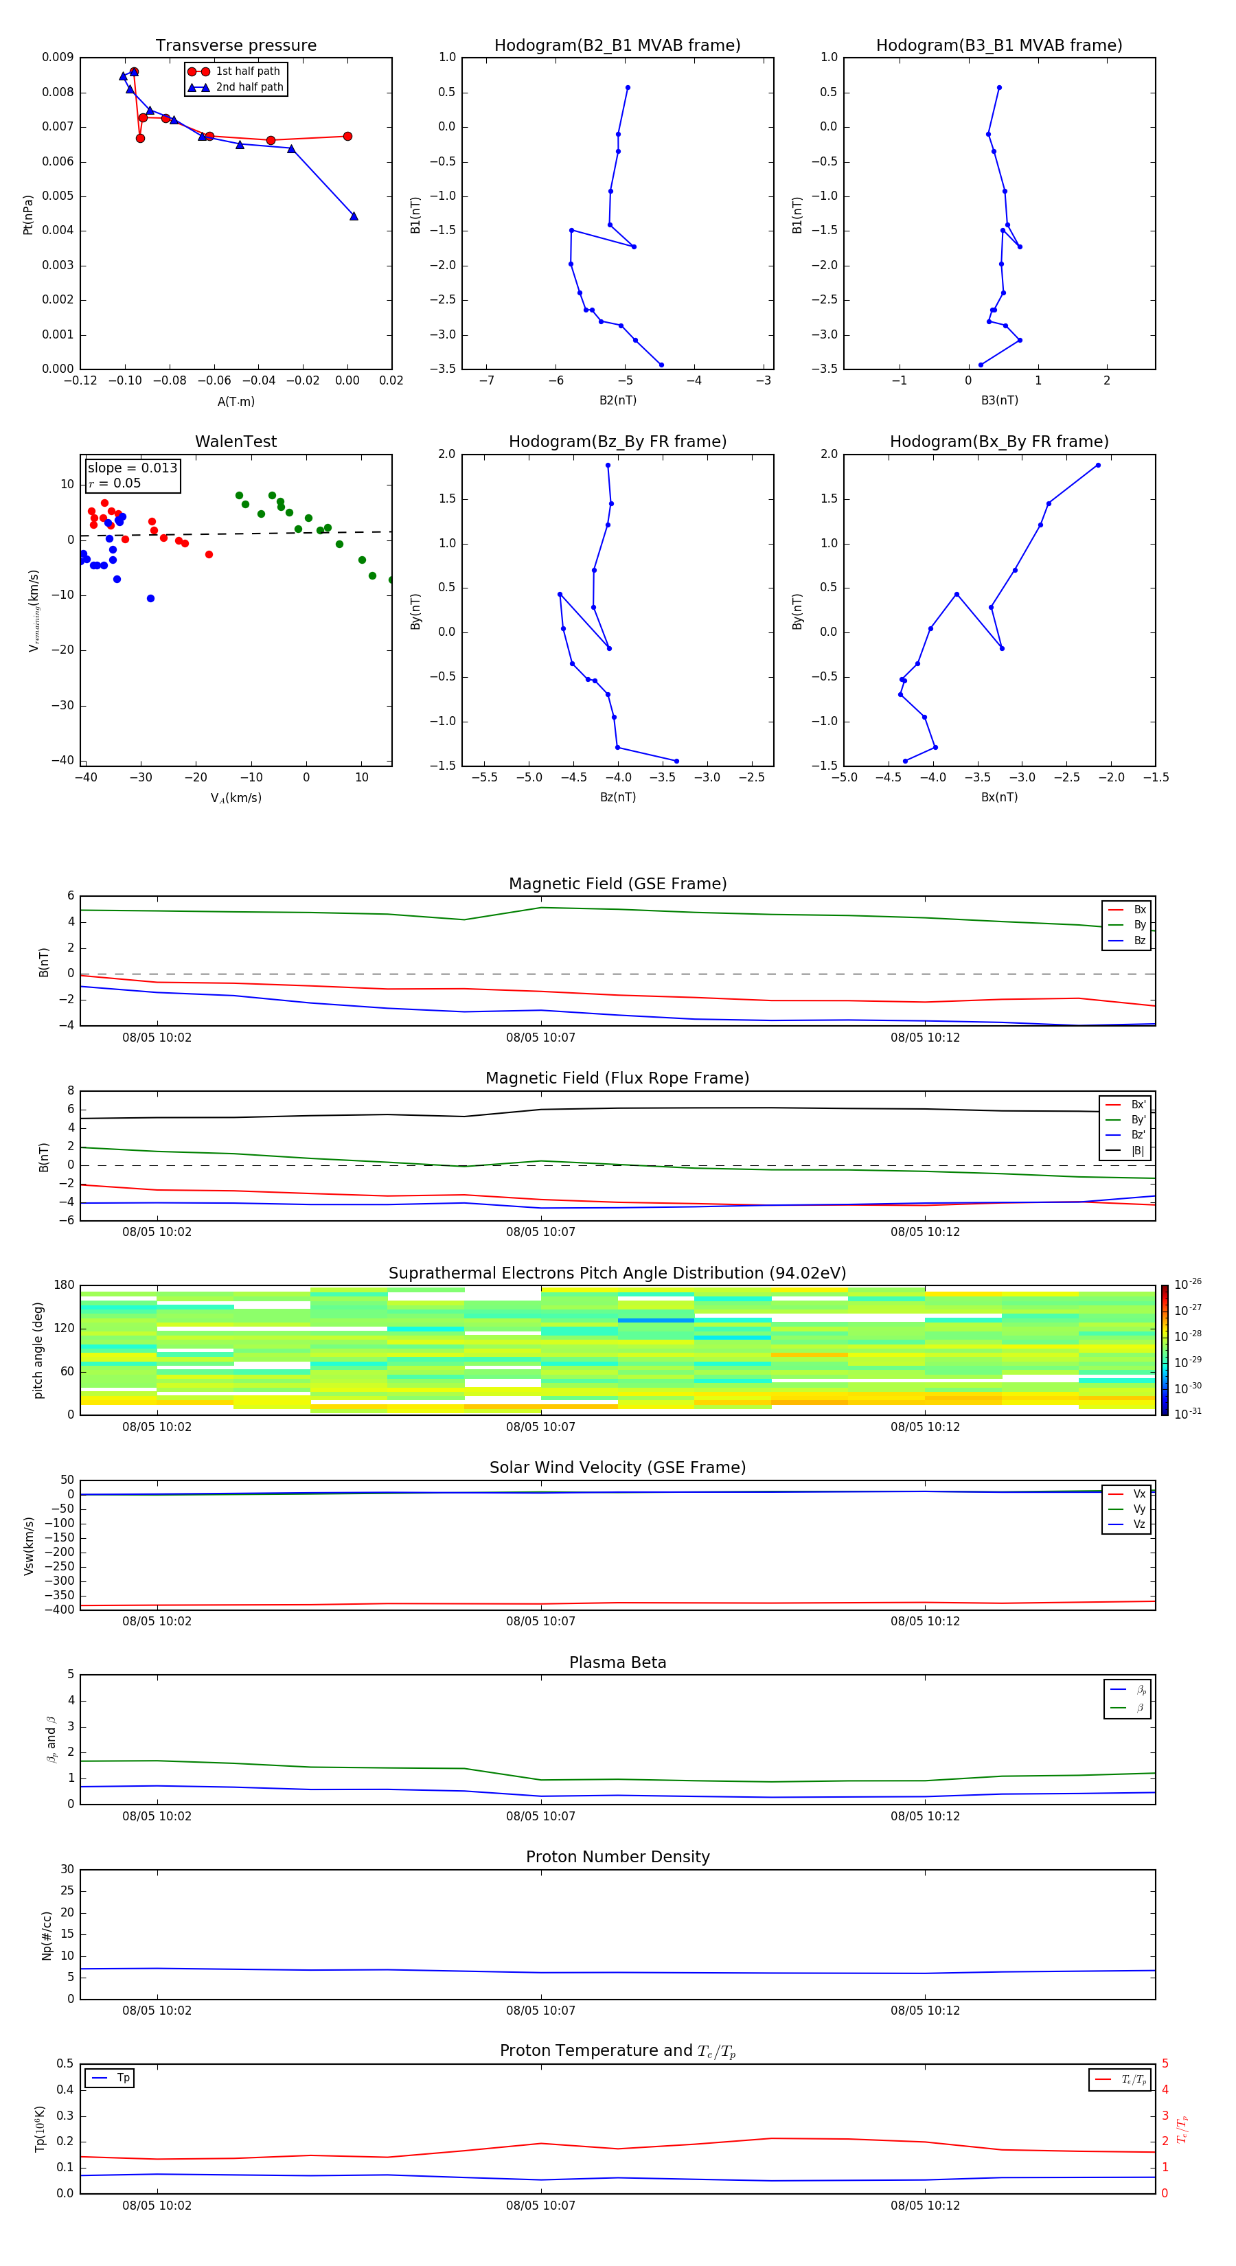Click the 'r = 0.05' annotation
This screenshot has height=2266, width=1236.
[x=115, y=483]
